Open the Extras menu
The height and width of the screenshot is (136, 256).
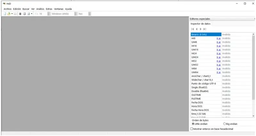(x=49, y=9)
